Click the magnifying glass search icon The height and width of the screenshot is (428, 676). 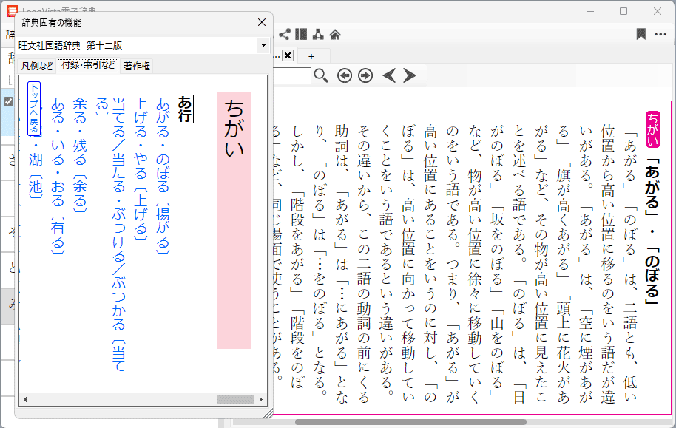[321, 75]
